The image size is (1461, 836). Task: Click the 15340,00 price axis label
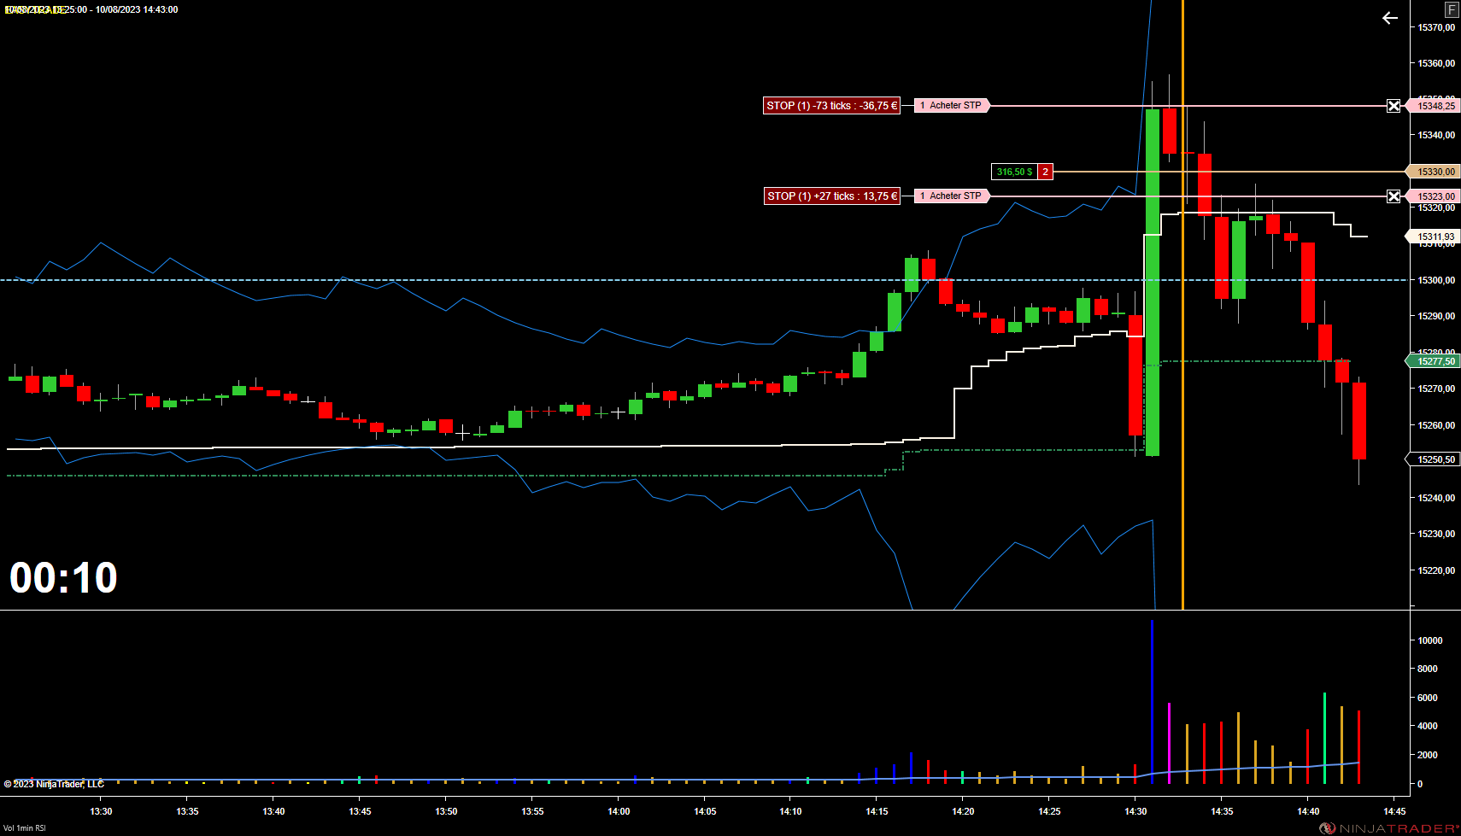coord(1436,135)
